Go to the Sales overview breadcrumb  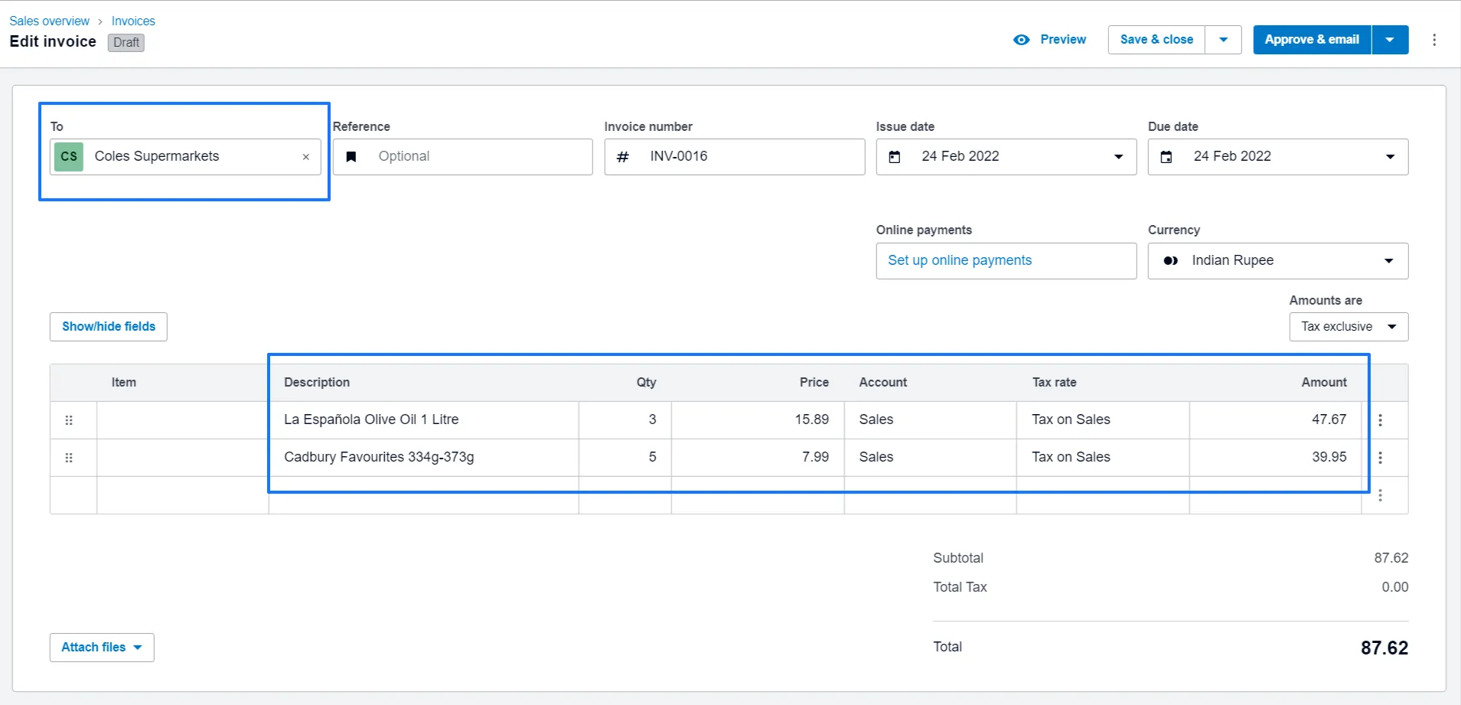(49, 21)
